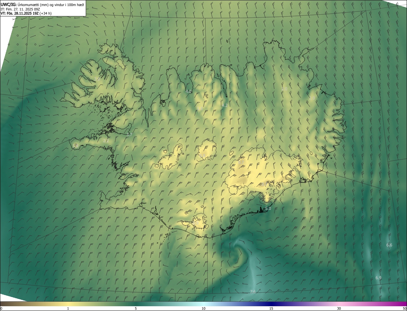This screenshot has height=311, width=407.
Task: Click the 7.6 value label at the bottom
Action: pos(253,292)
